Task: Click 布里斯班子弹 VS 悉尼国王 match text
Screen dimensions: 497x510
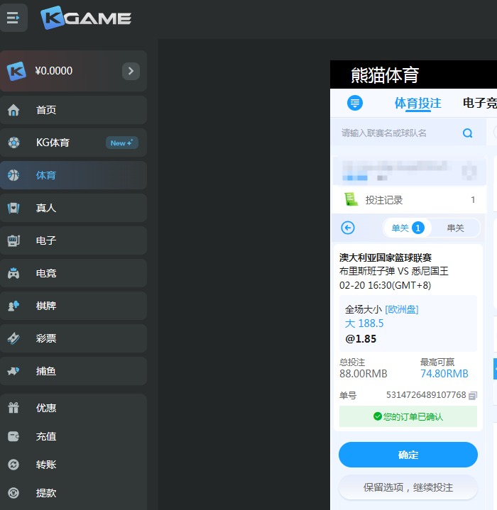Action: click(x=394, y=271)
